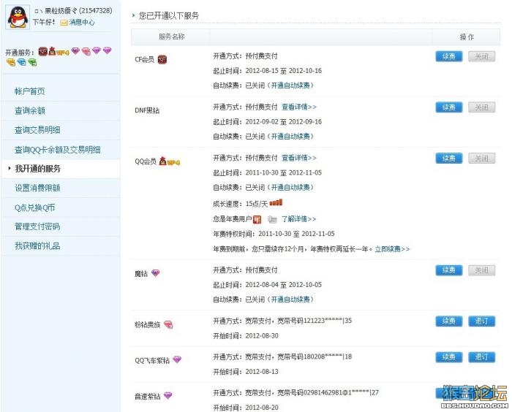Click the yellow diamond service icon in sidebar
Viewport: 512px width, 412px height.
pos(11,62)
